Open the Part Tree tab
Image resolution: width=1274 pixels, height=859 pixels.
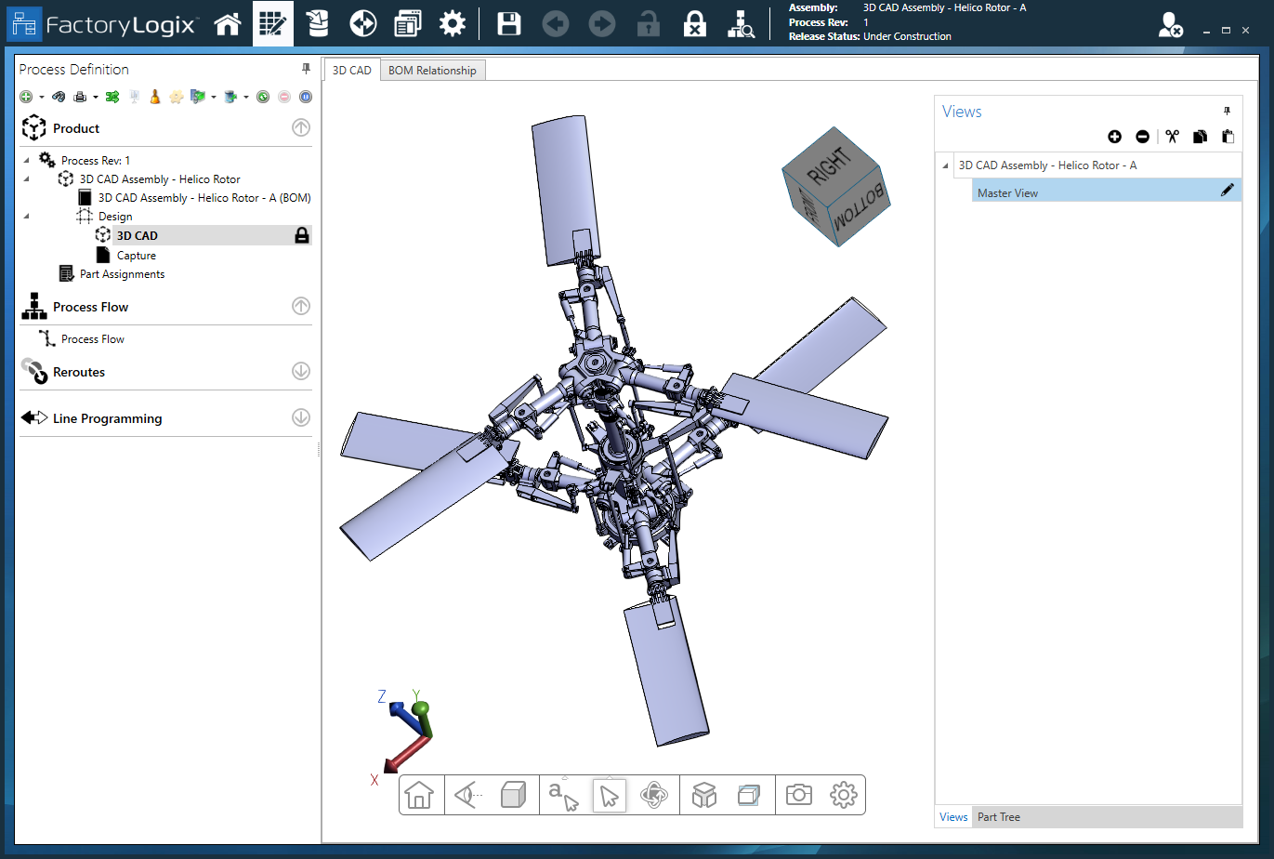[x=998, y=816]
